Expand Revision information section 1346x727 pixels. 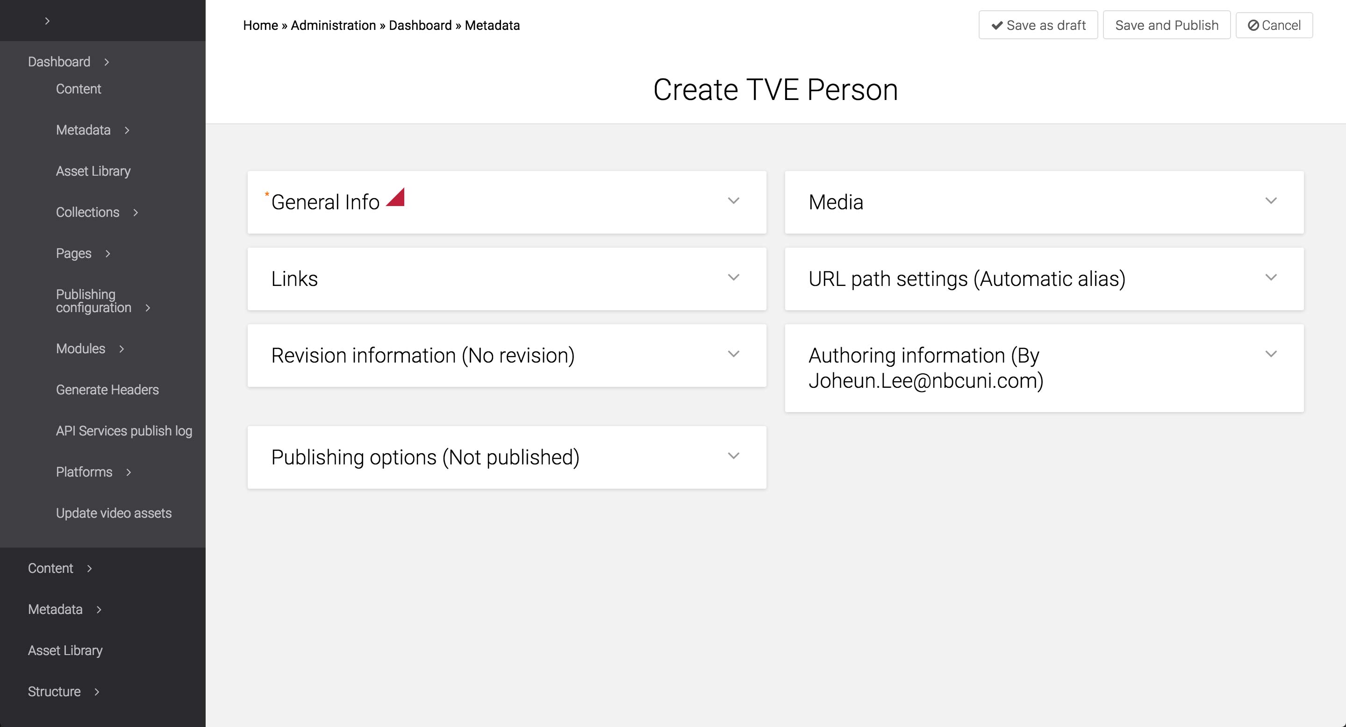(x=733, y=355)
